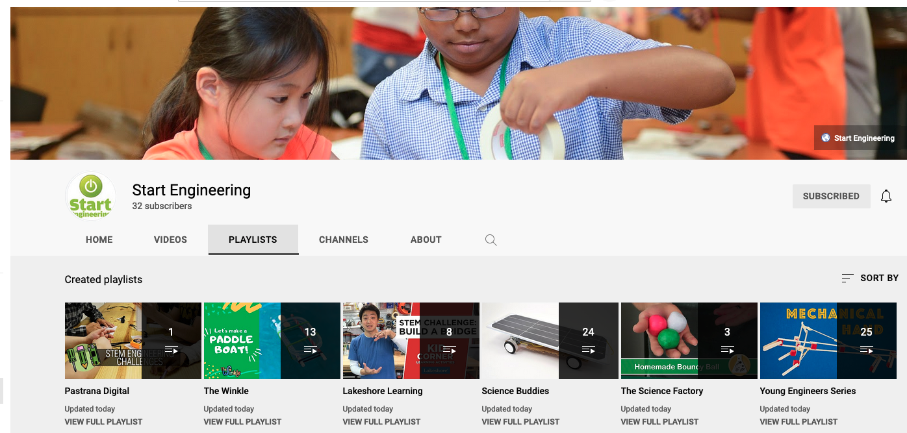907x433 pixels.
Task: Open the CHANNELS tab
Action: 344,240
